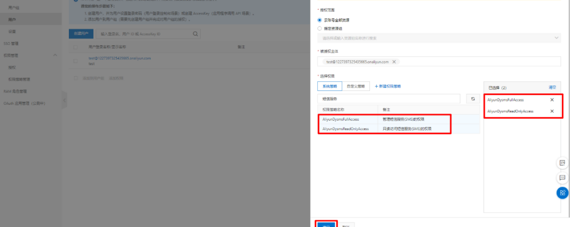The width and height of the screenshot is (570, 227).
Task: Select AliyunDysmsReadOnlyAccess row in policy table
Action: click(x=398, y=129)
